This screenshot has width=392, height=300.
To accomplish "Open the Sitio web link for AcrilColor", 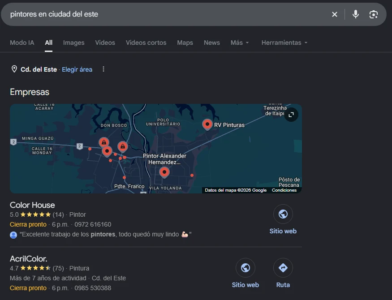I will click(245, 285).
